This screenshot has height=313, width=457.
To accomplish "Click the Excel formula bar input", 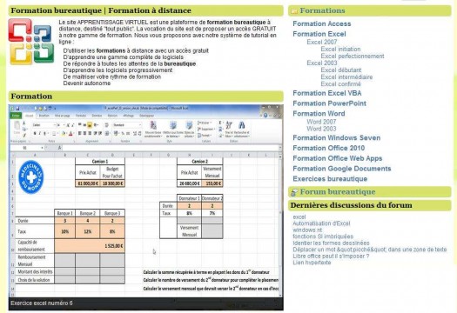I will pos(171,148).
